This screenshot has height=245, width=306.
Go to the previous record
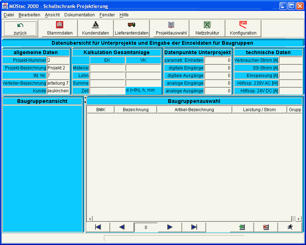(x=122, y=227)
